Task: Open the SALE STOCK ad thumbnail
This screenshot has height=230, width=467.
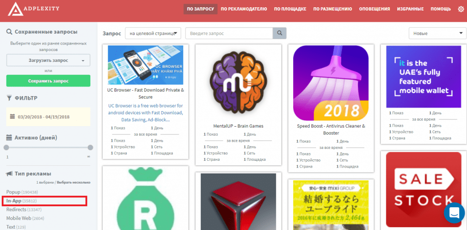Action: [424, 189]
